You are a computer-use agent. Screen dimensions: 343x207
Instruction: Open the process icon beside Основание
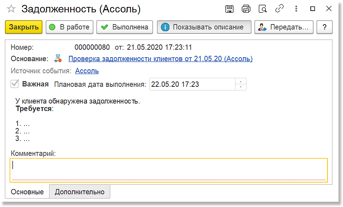[x=58, y=59]
